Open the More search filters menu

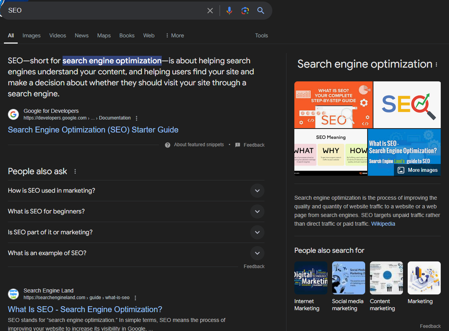(x=175, y=35)
